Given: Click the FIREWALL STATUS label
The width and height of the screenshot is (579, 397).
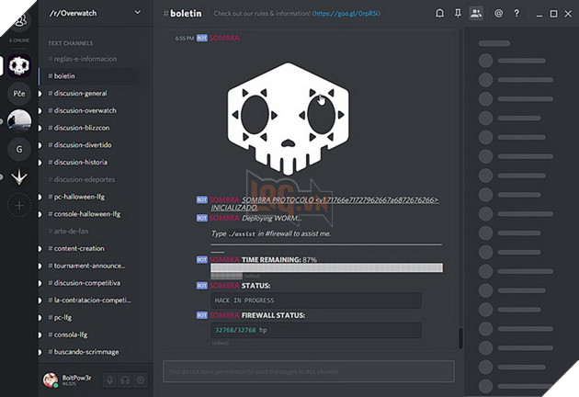Looking at the screenshot, I should tap(273, 315).
